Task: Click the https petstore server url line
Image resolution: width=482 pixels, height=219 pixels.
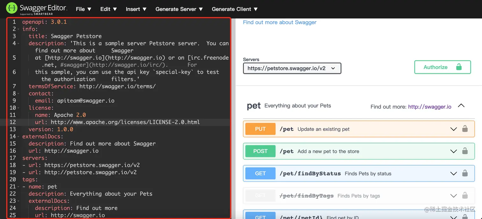Action: pos(81,165)
